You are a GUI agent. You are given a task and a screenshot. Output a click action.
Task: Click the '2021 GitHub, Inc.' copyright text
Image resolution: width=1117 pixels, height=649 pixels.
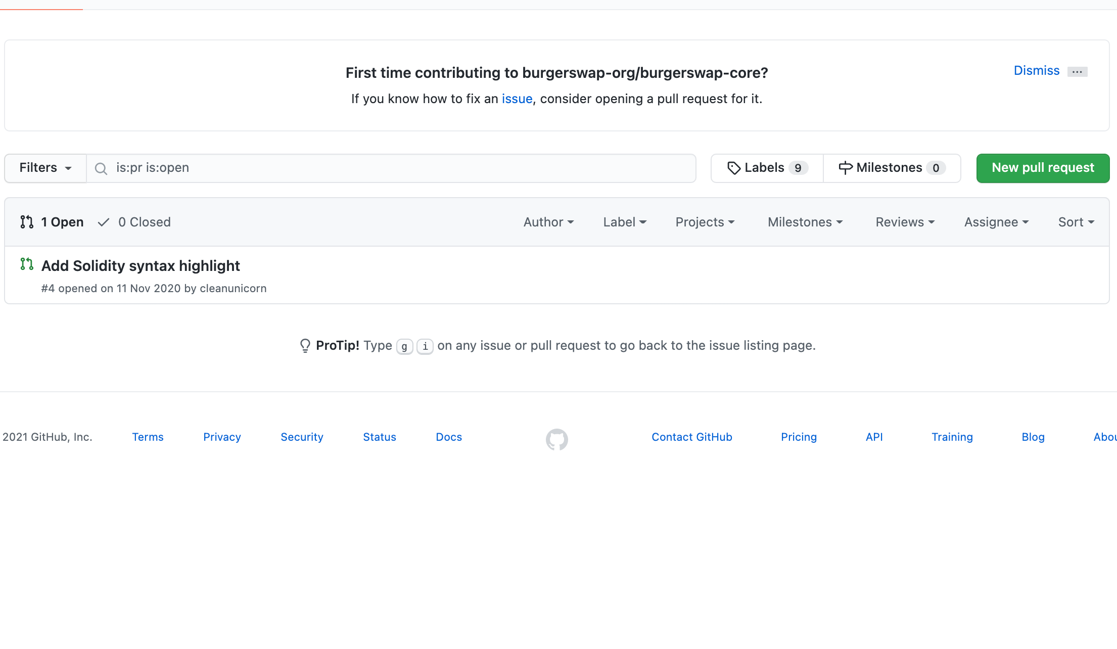coord(48,437)
